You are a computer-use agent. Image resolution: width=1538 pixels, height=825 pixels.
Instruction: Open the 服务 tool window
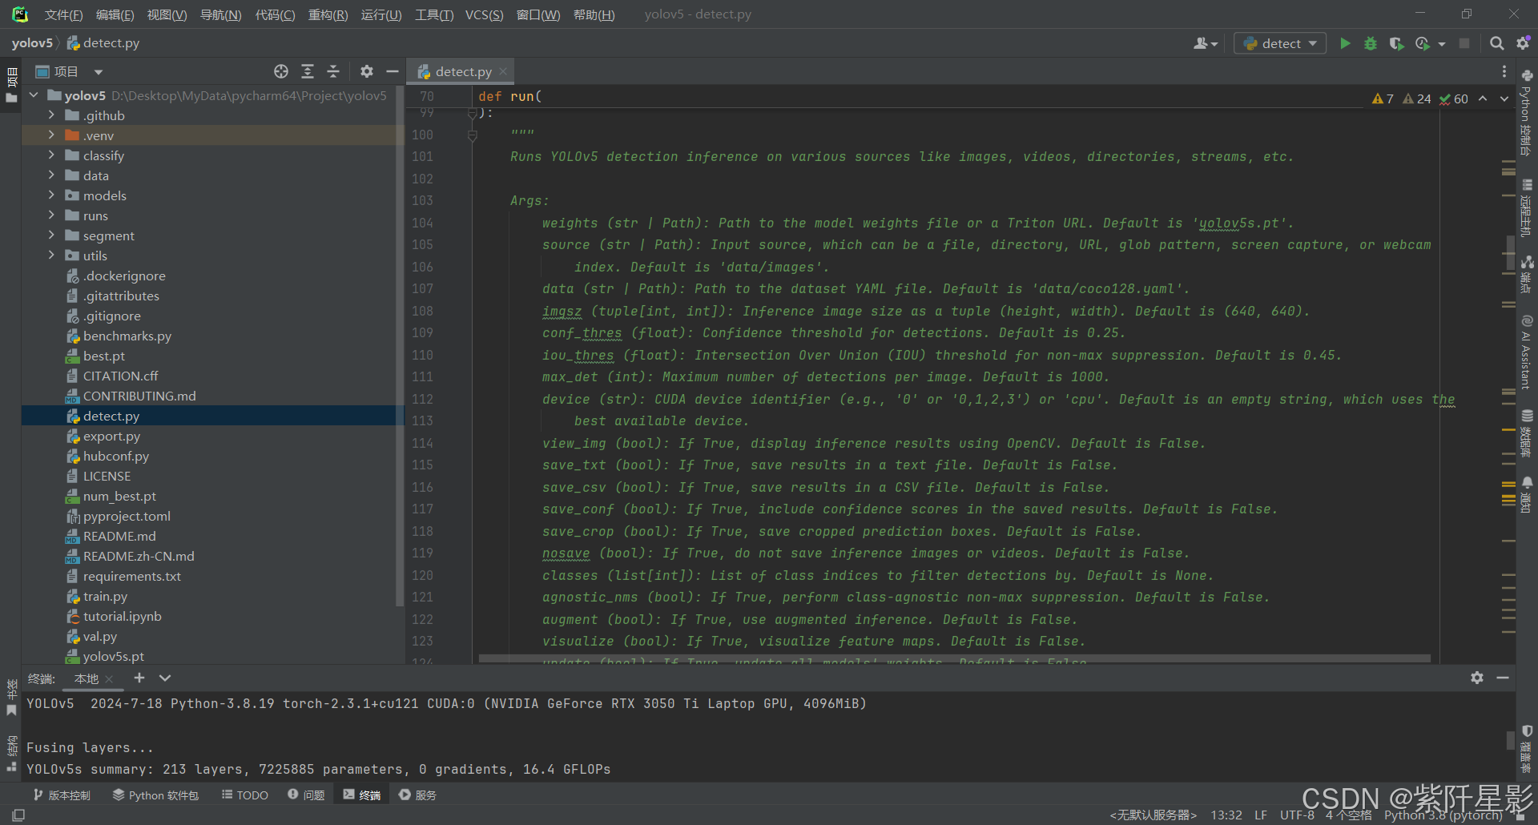coord(417,795)
